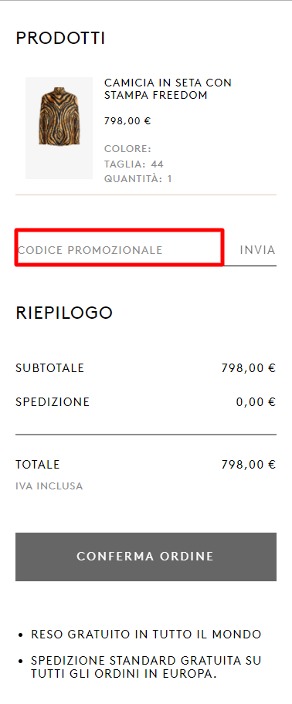Select the COLORE product attribute label

[127, 149]
